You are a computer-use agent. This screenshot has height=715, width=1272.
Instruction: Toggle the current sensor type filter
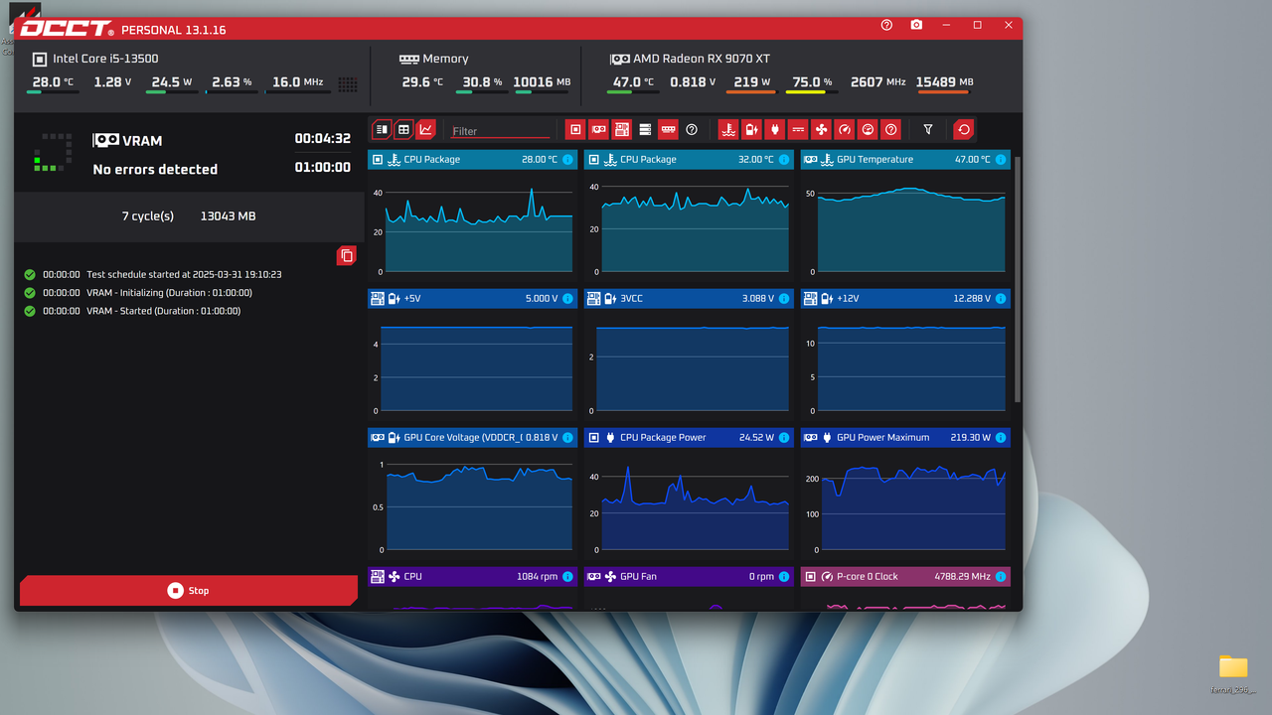[x=797, y=129]
